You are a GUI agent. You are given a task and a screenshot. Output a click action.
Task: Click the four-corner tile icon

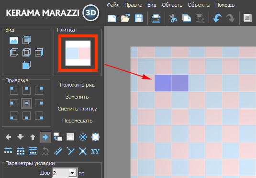pyautogui.click(x=95, y=137)
